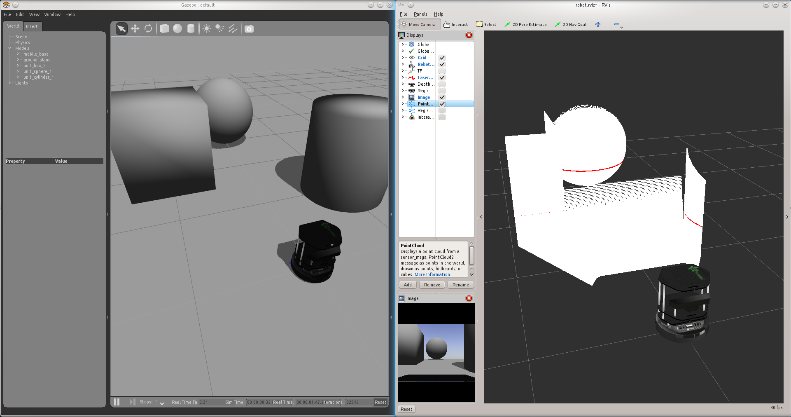Viewport: 791px width, 417px height.
Task: Uncheck the Grid display checkbox
Action: click(442, 58)
